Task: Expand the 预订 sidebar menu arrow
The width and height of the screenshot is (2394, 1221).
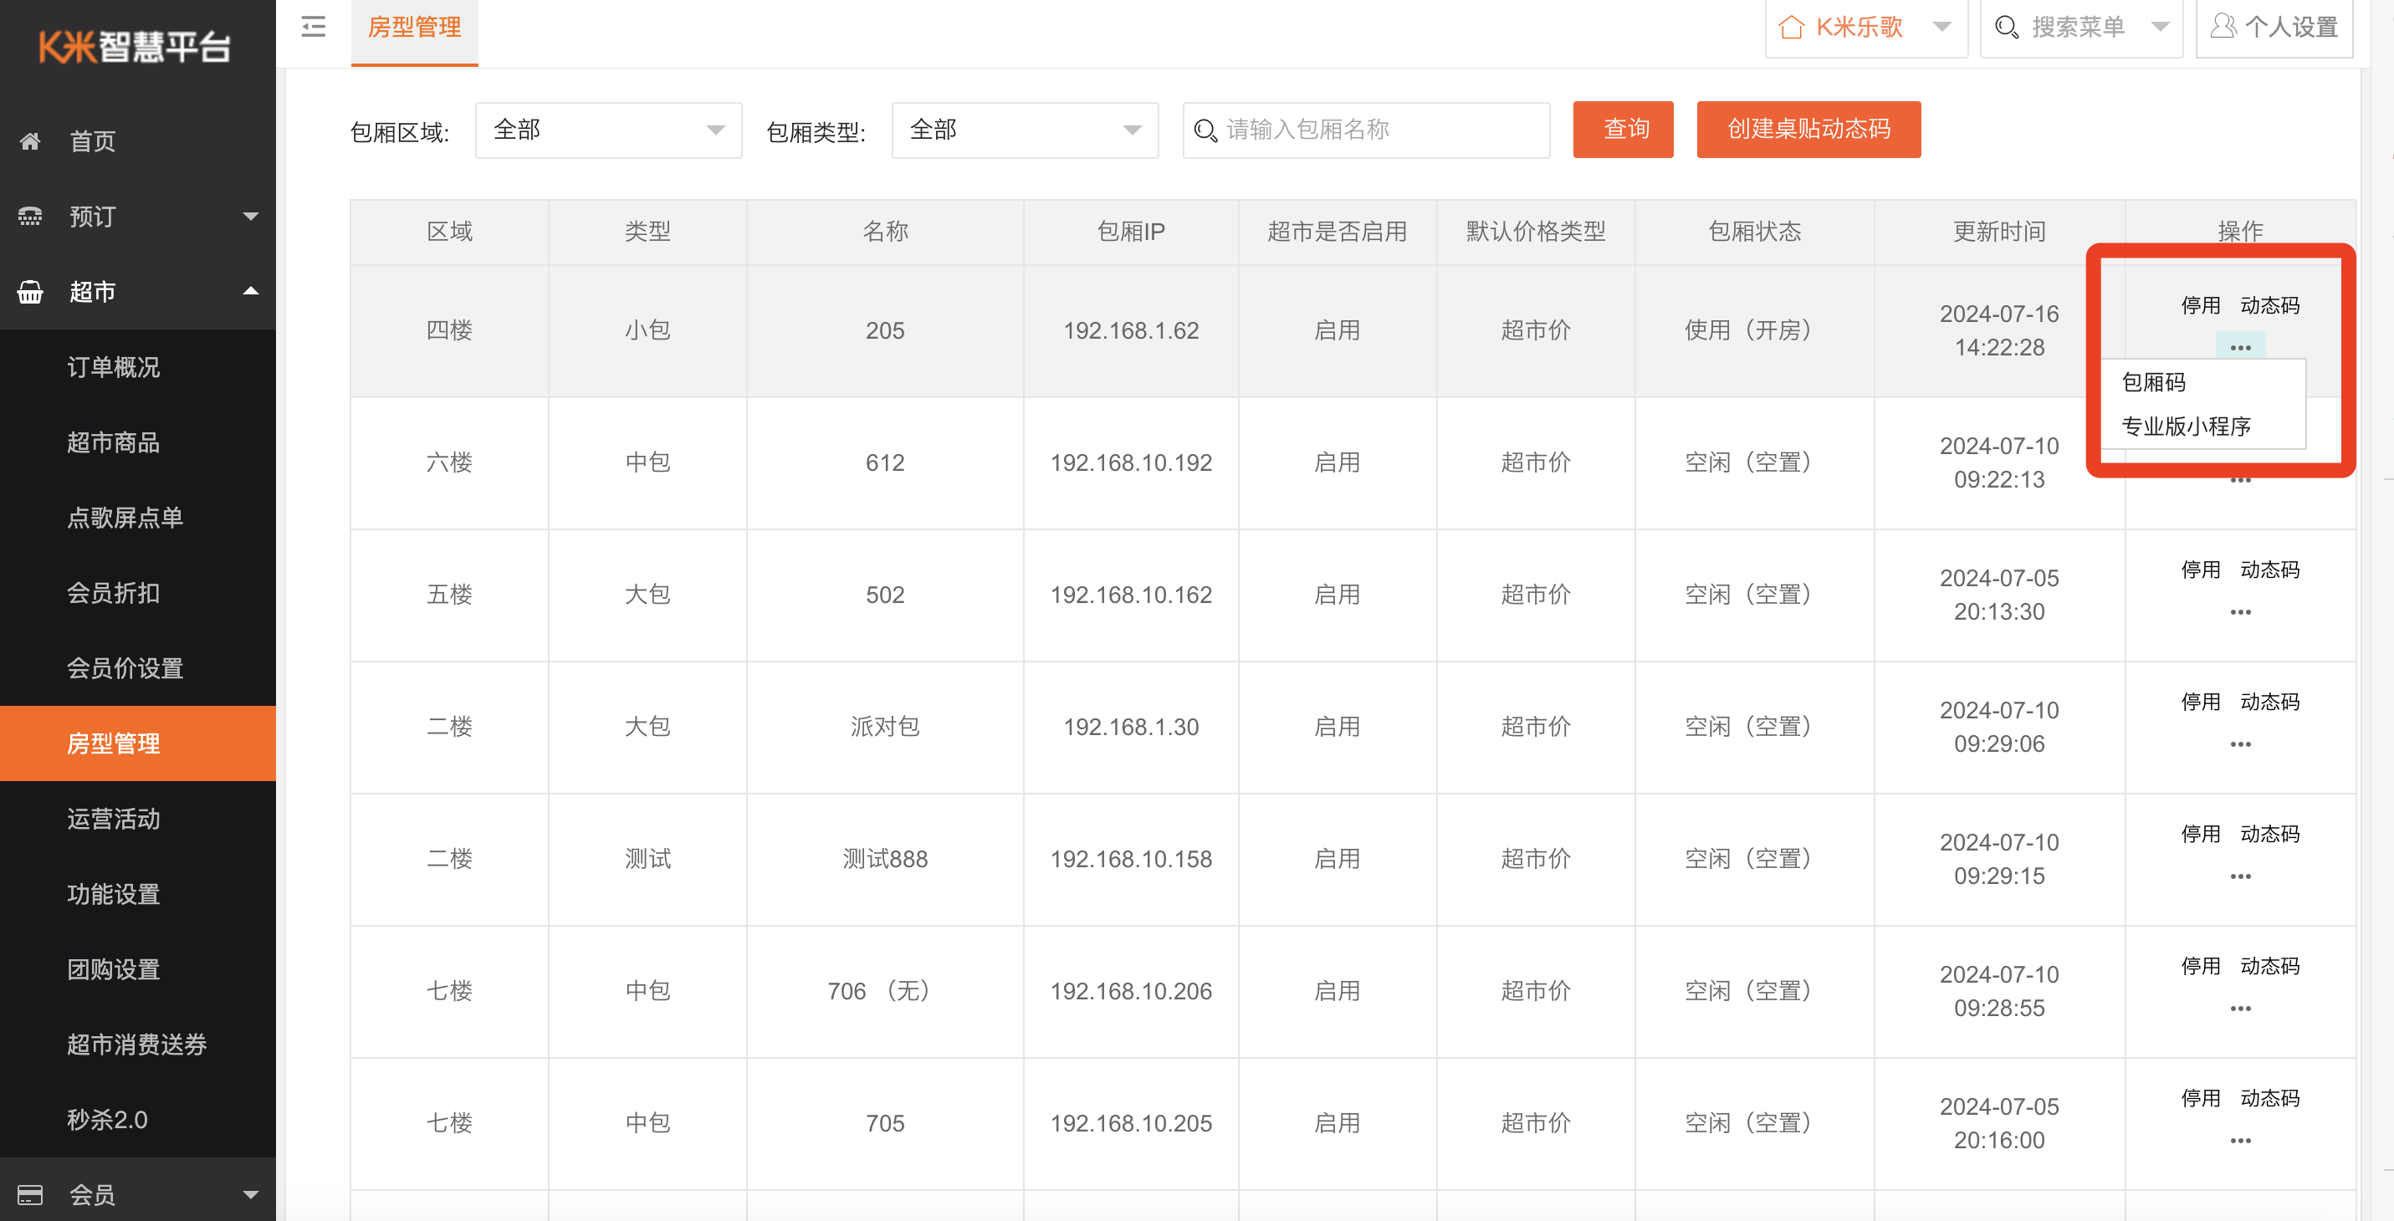Action: (x=250, y=217)
